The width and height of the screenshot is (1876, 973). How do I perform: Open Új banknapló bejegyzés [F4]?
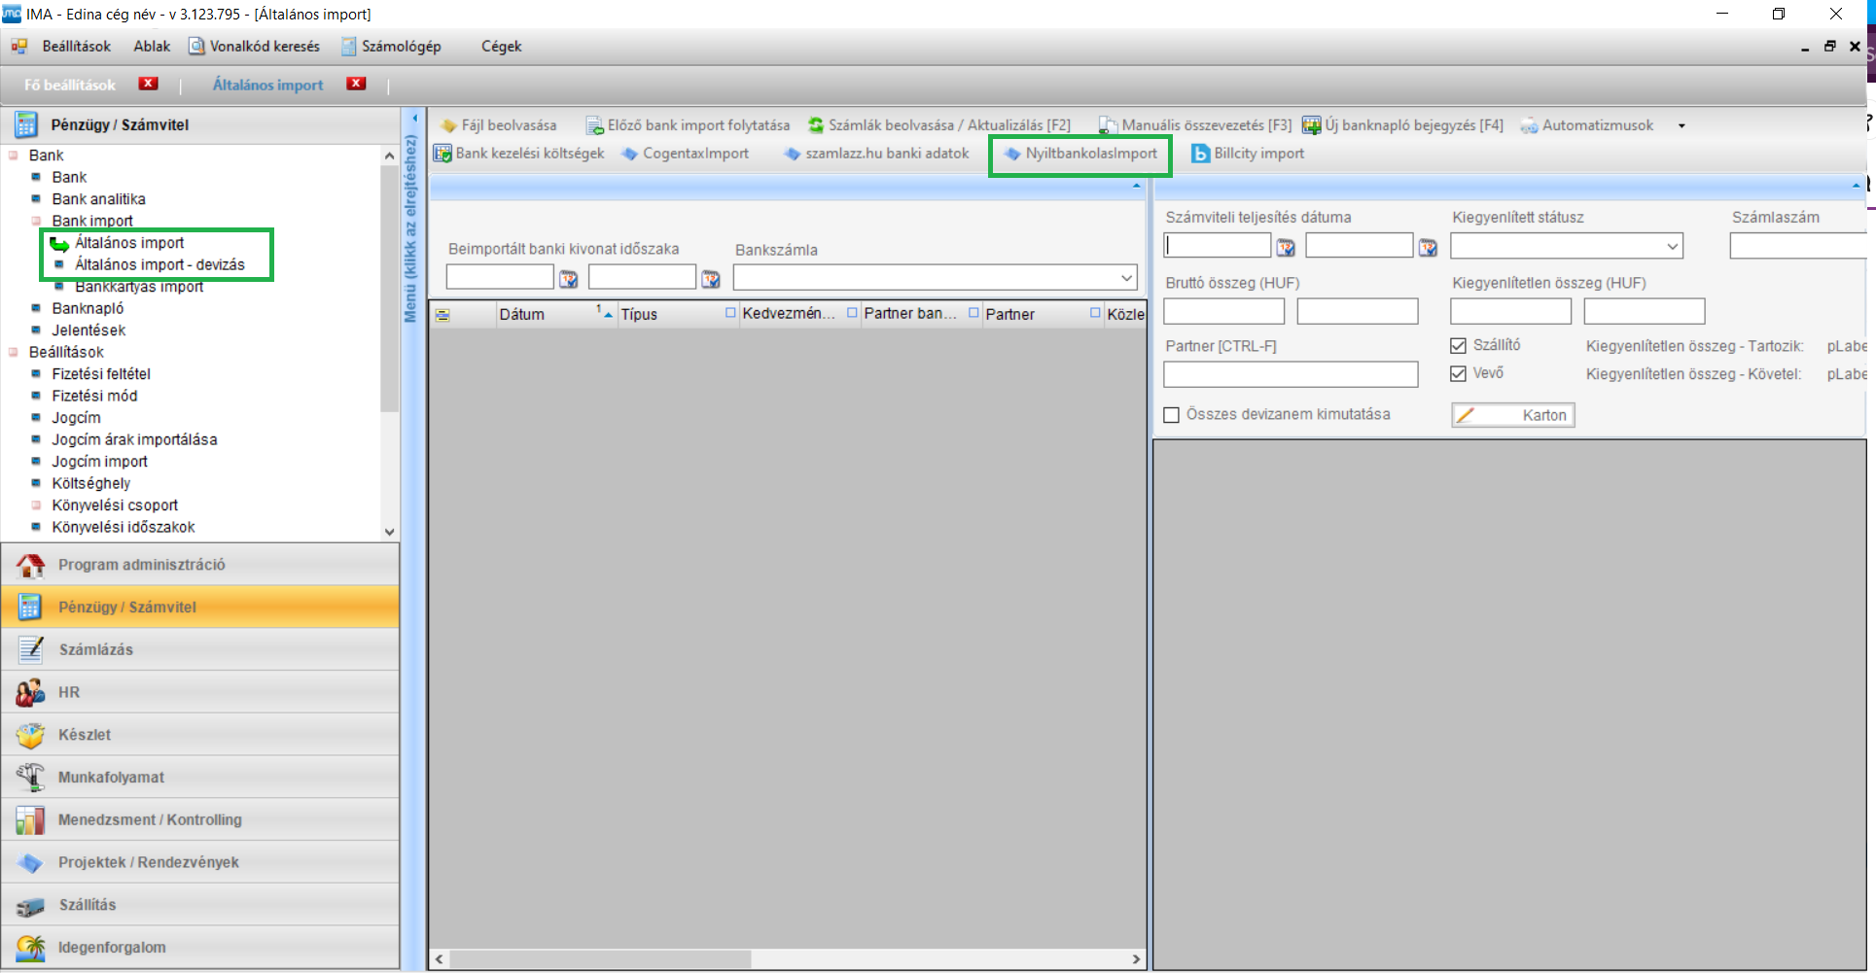point(1403,125)
